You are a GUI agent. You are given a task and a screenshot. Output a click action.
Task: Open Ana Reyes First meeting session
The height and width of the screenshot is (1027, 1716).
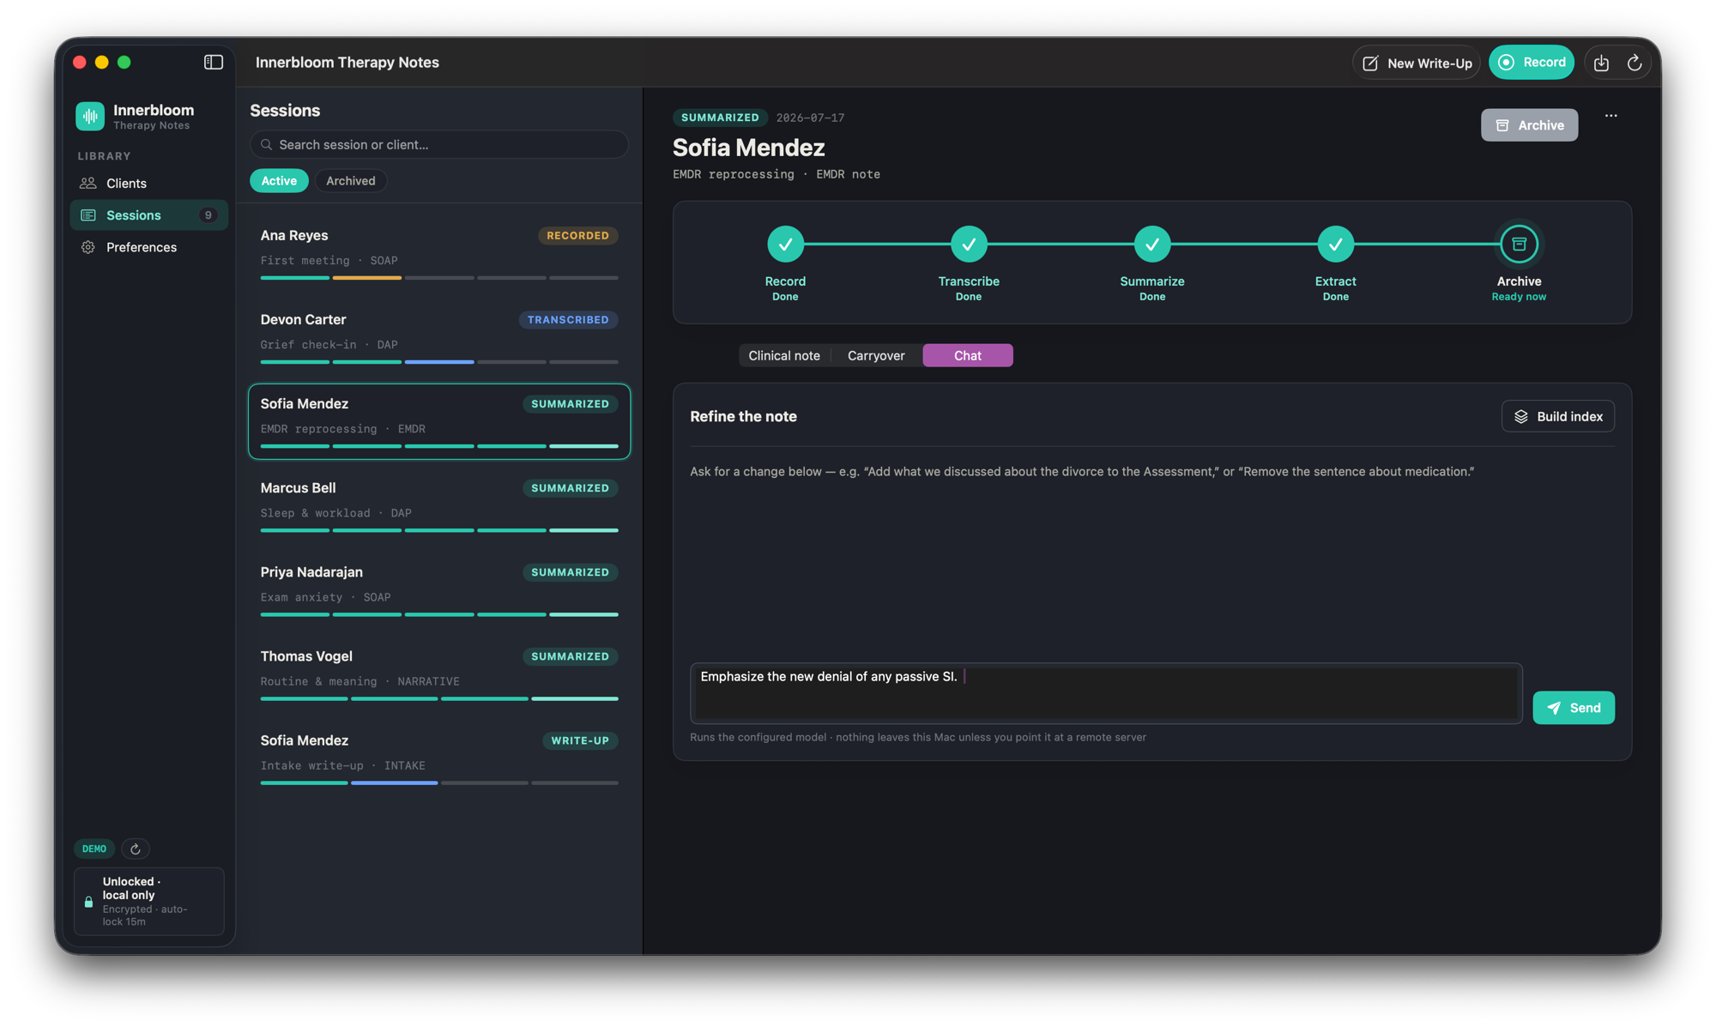click(439, 253)
